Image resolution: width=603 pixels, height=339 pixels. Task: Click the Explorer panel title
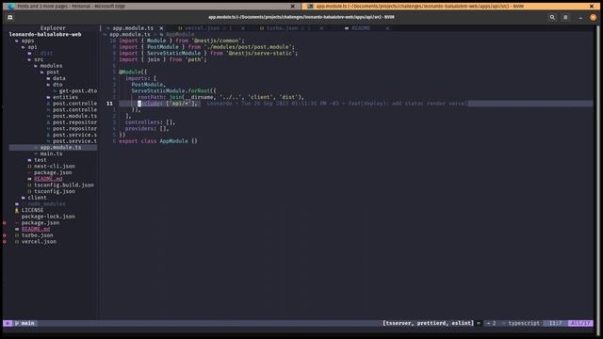click(x=53, y=28)
